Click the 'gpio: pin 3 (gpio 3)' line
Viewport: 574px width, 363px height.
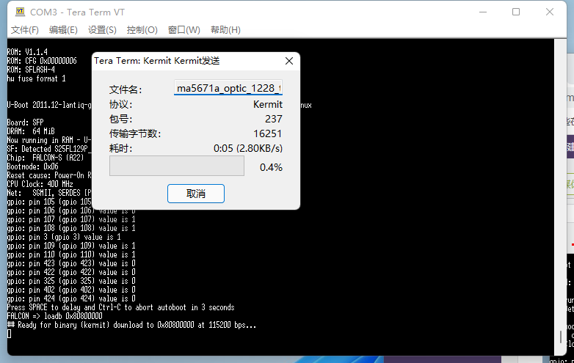[64, 238]
